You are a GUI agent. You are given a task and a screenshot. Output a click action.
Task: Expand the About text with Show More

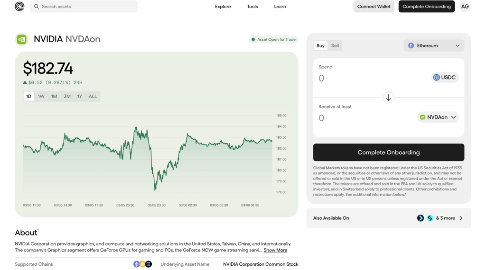pyautogui.click(x=275, y=250)
